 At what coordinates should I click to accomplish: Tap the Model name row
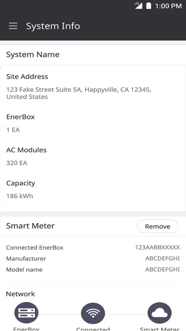point(93,269)
